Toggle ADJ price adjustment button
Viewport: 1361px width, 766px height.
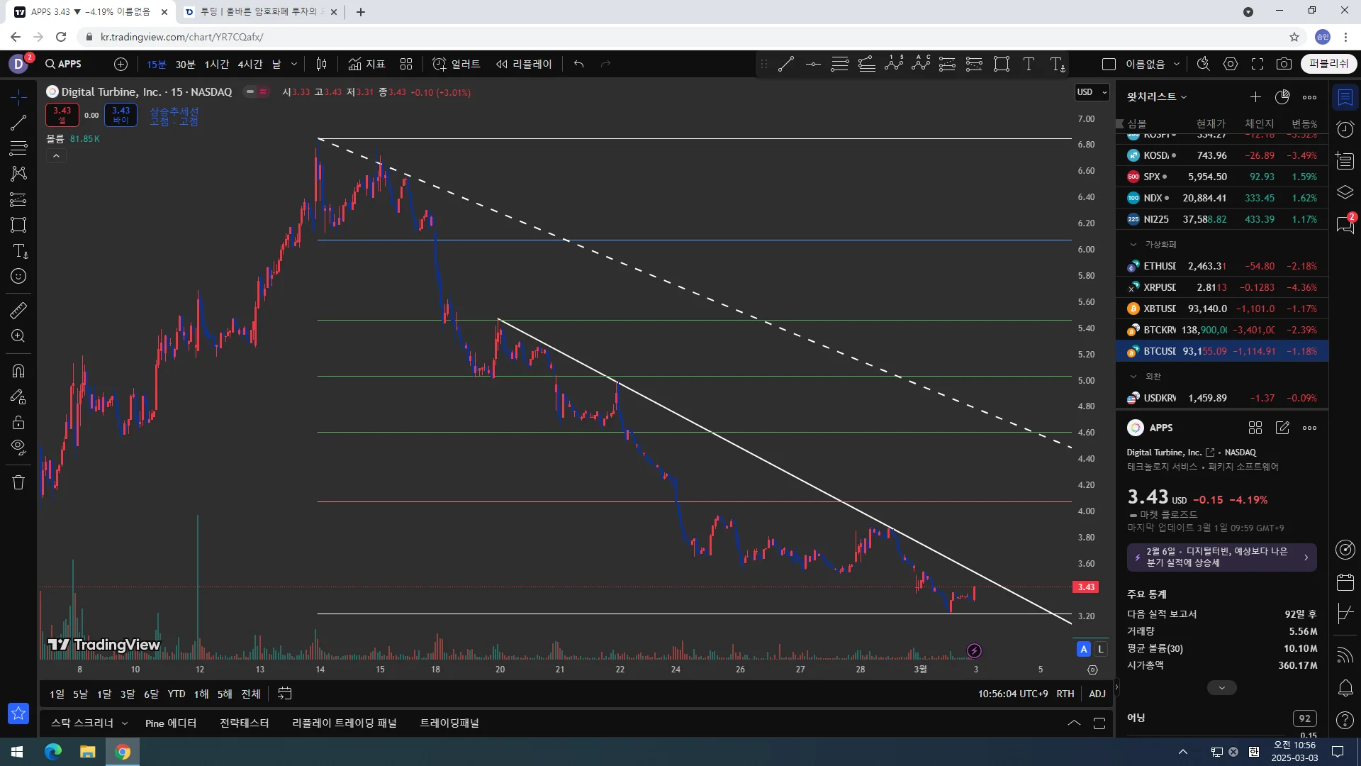[x=1097, y=694]
